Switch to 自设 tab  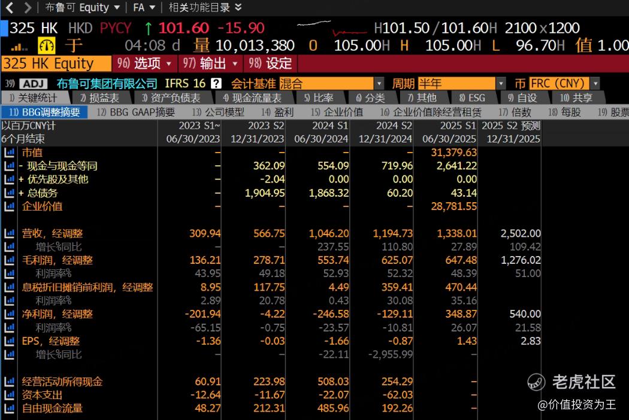tap(523, 98)
